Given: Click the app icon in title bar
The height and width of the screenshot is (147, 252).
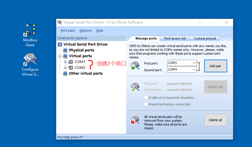Looking at the screenshot, I should click(x=59, y=22).
